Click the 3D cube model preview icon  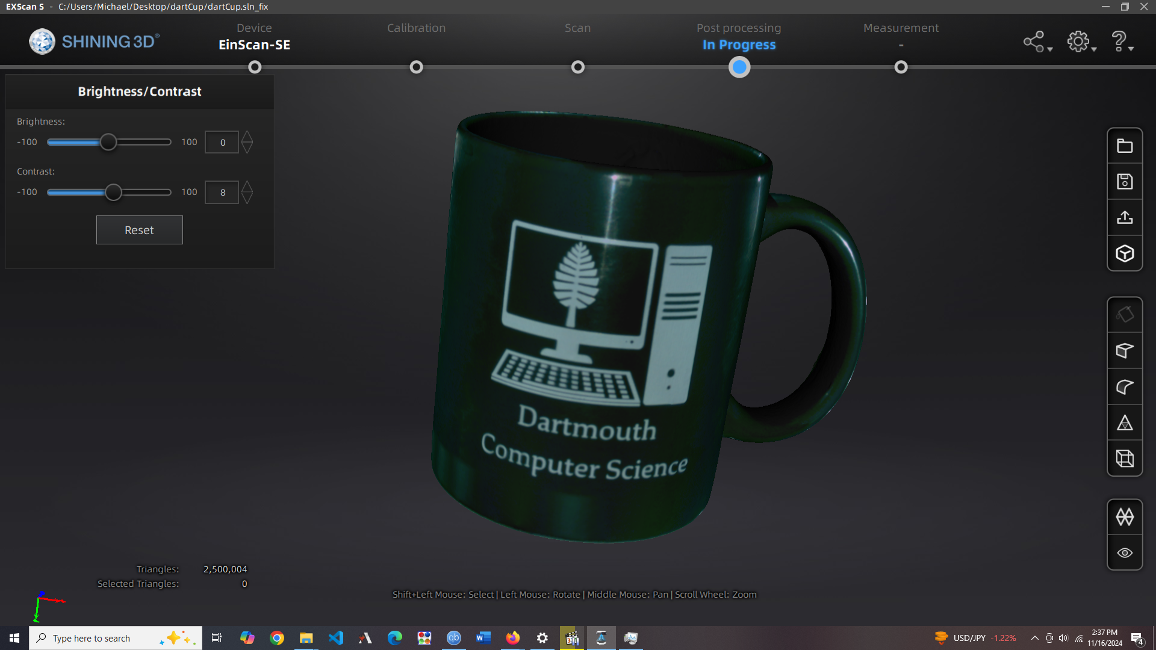pos(1125,253)
